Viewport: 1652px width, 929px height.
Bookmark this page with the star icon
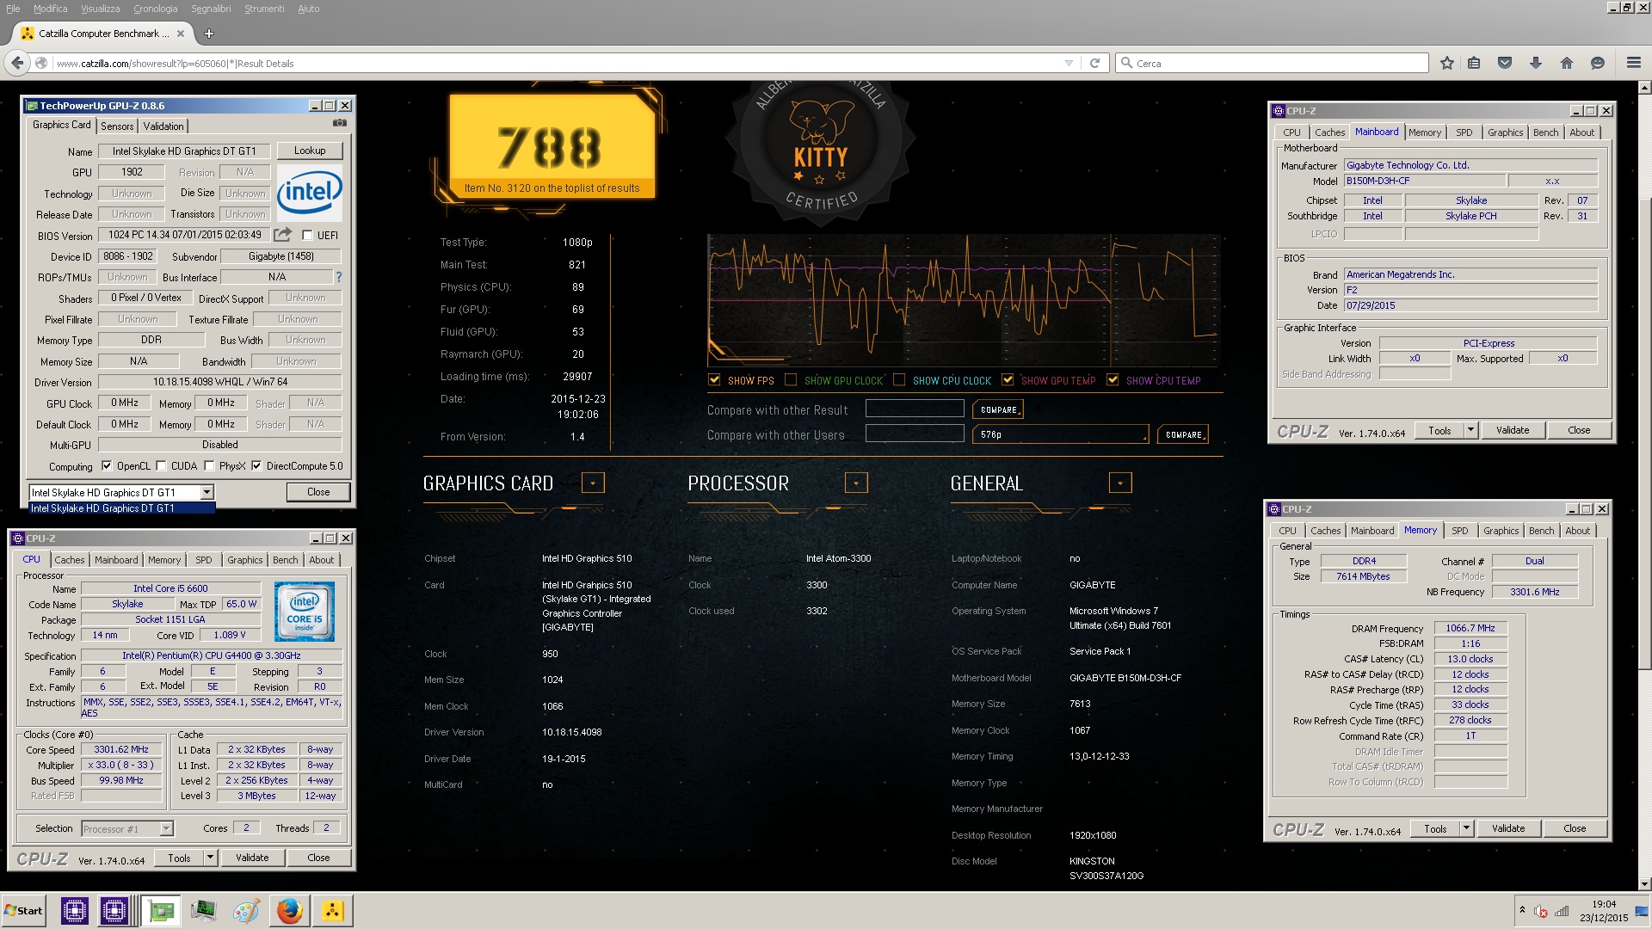pyautogui.click(x=1447, y=63)
